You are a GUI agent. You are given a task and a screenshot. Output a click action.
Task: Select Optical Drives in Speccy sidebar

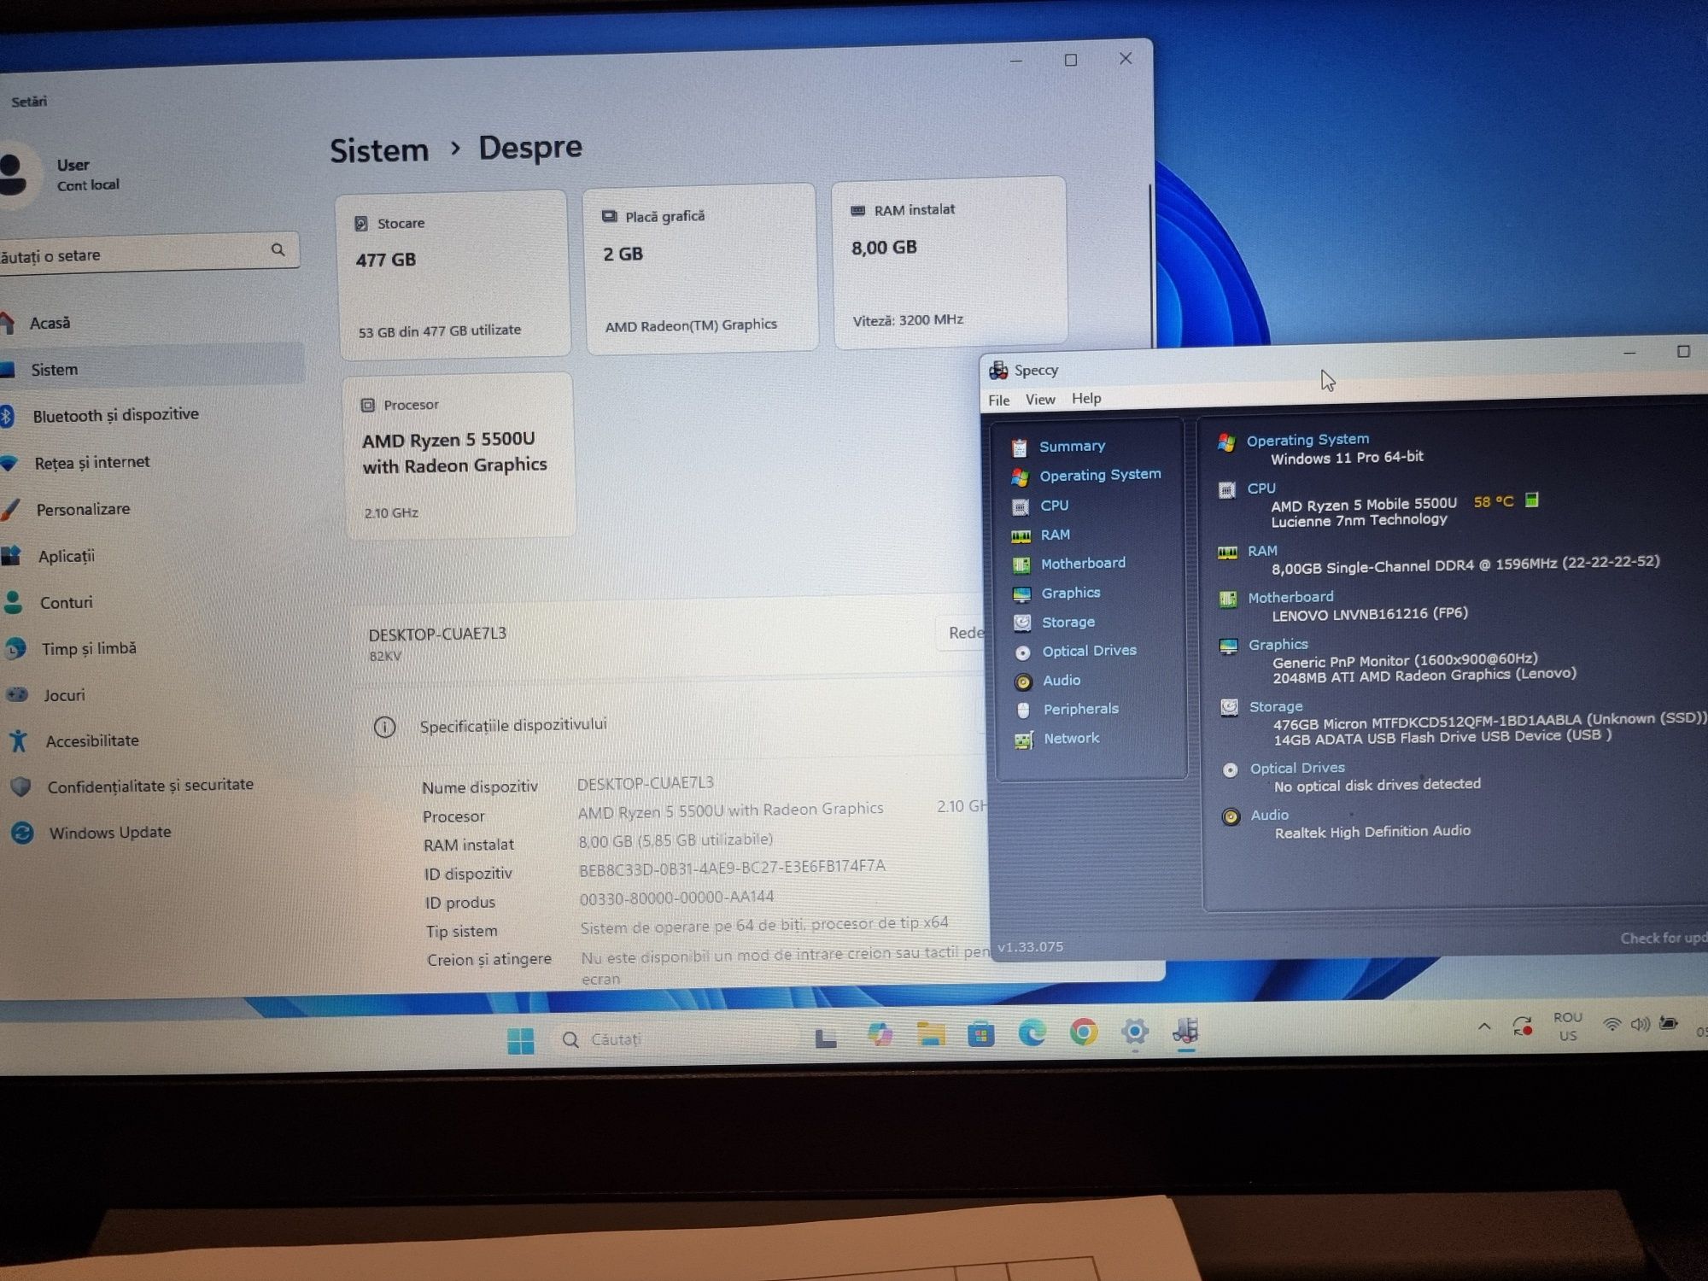pos(1089,651)
